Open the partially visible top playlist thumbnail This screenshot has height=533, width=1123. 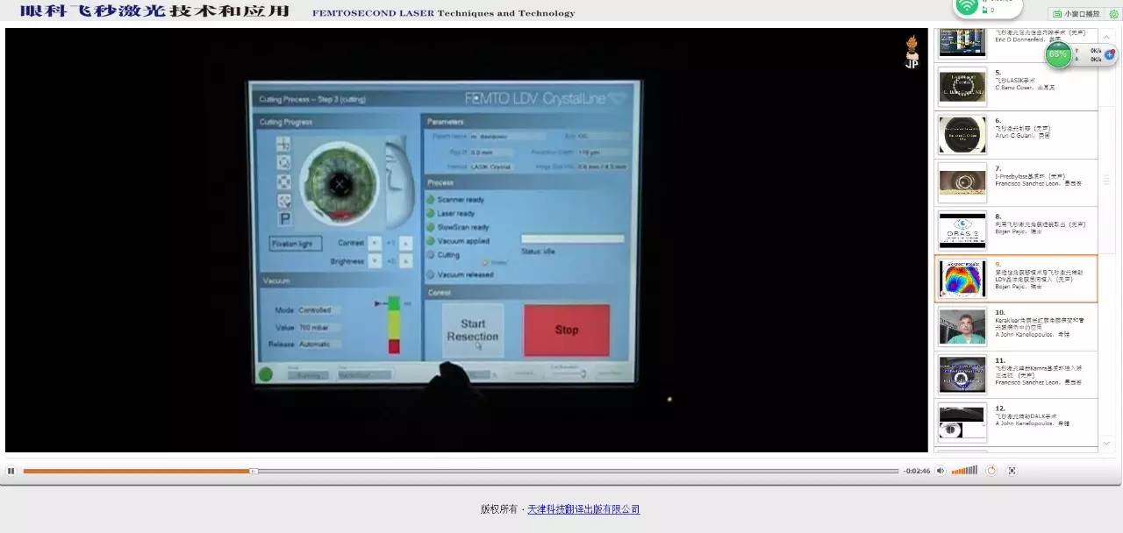click(962, 42)
